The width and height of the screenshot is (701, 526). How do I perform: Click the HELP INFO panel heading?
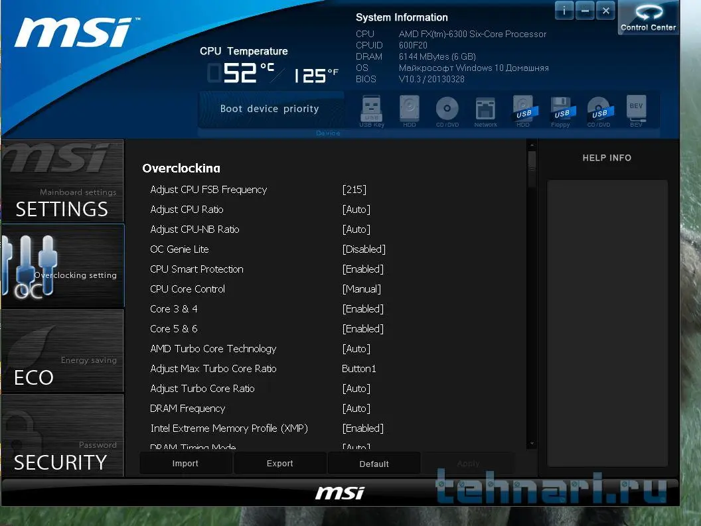(x=607, y=158)
